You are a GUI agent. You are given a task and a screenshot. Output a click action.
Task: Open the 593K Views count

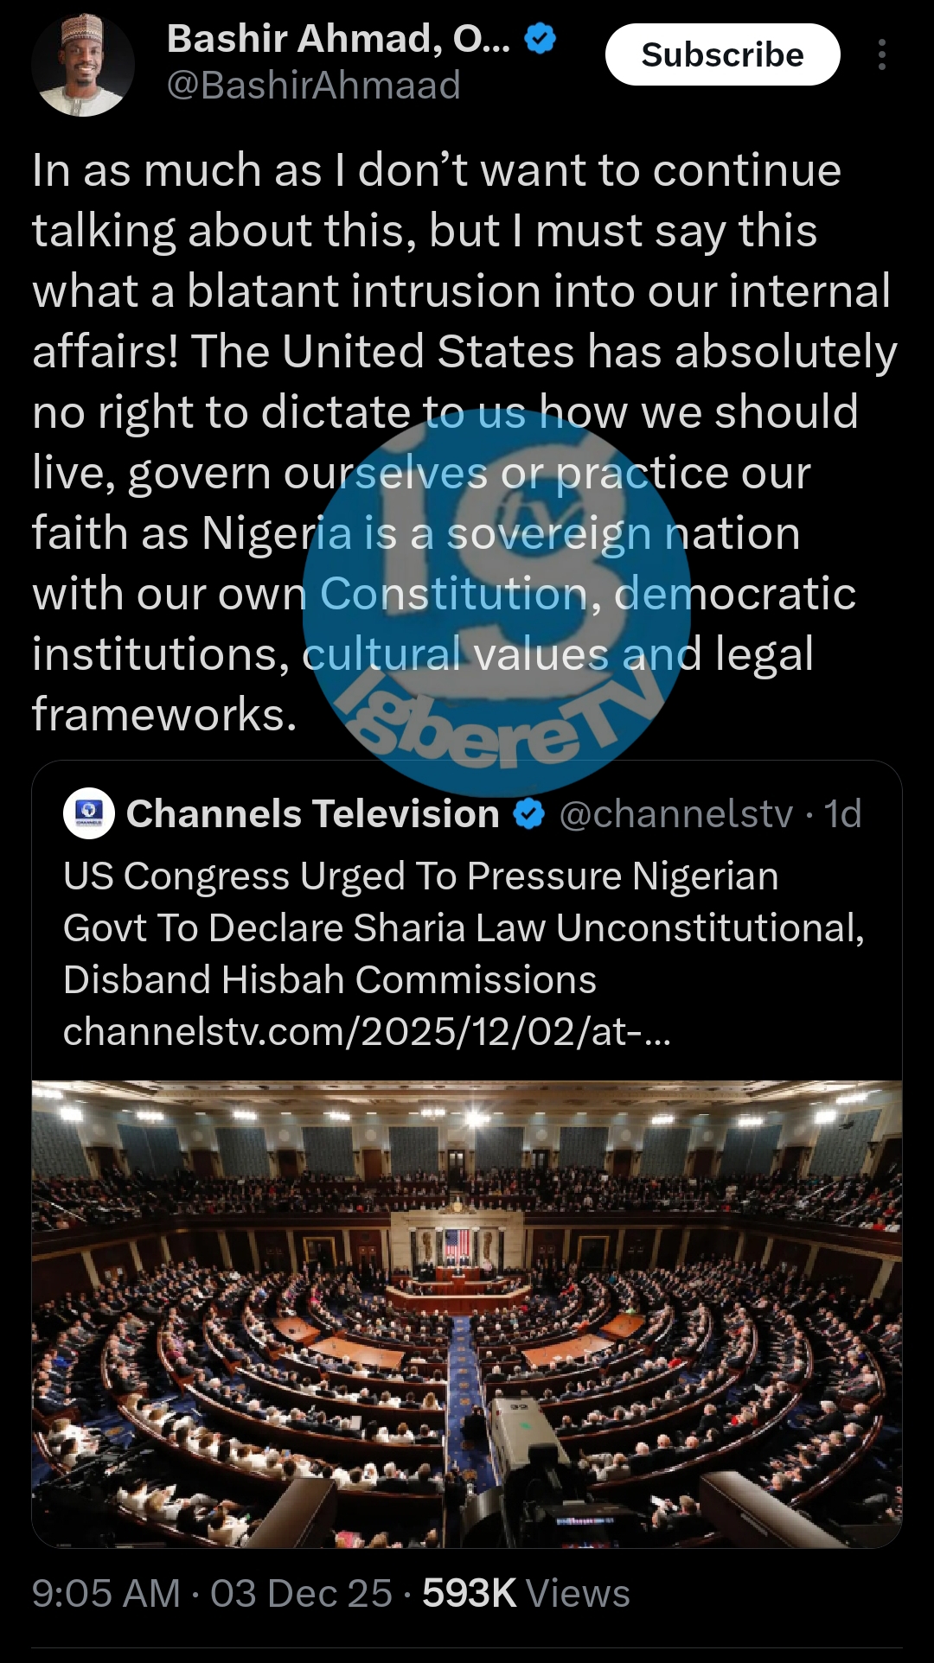[x=526, y=1593]
